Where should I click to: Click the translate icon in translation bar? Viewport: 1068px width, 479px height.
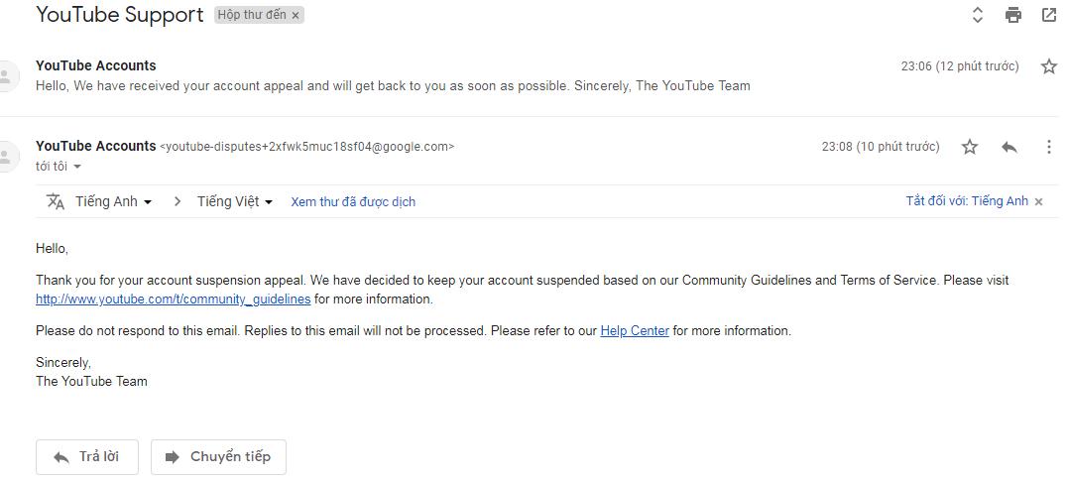point(56,201)
